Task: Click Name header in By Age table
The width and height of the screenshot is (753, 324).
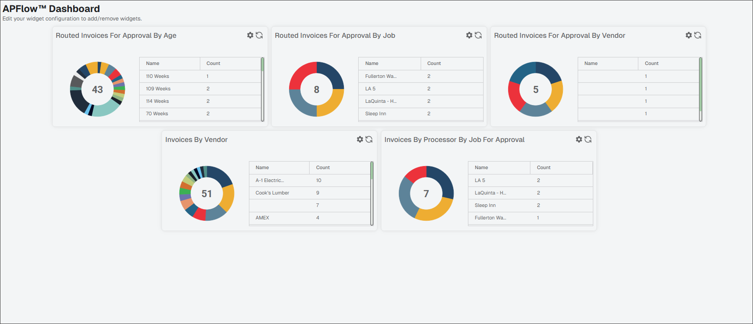Action: (170, 64)
